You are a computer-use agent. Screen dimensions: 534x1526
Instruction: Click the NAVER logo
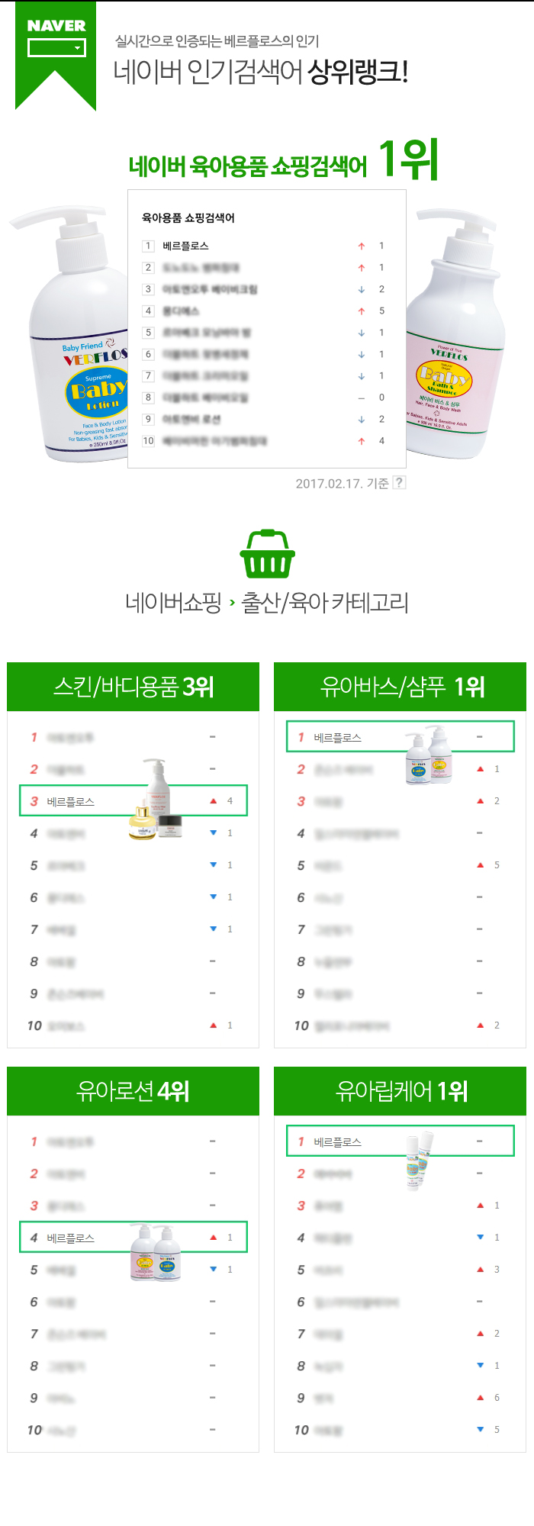click(x=56, y=26)
